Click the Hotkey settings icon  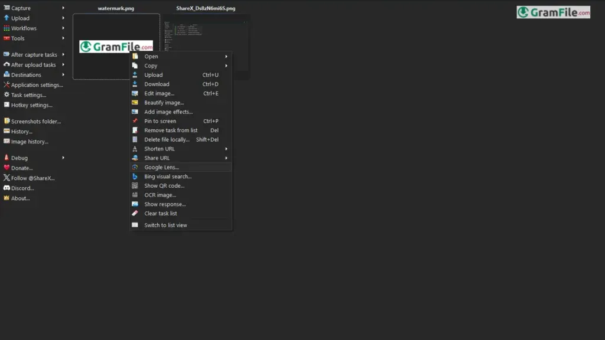coord(6,104)
